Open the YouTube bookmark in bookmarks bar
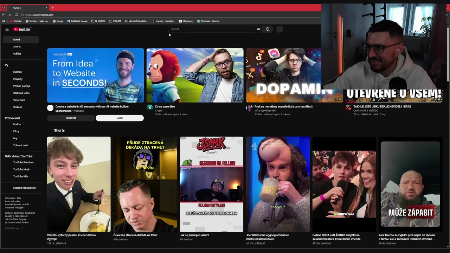 coord(15,21)
